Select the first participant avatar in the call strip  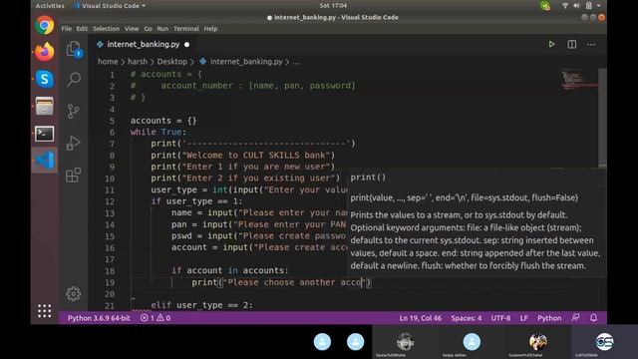point(322,341)
